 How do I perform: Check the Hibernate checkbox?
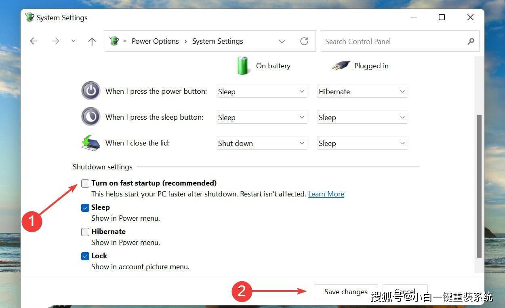[x=85, y=232]
